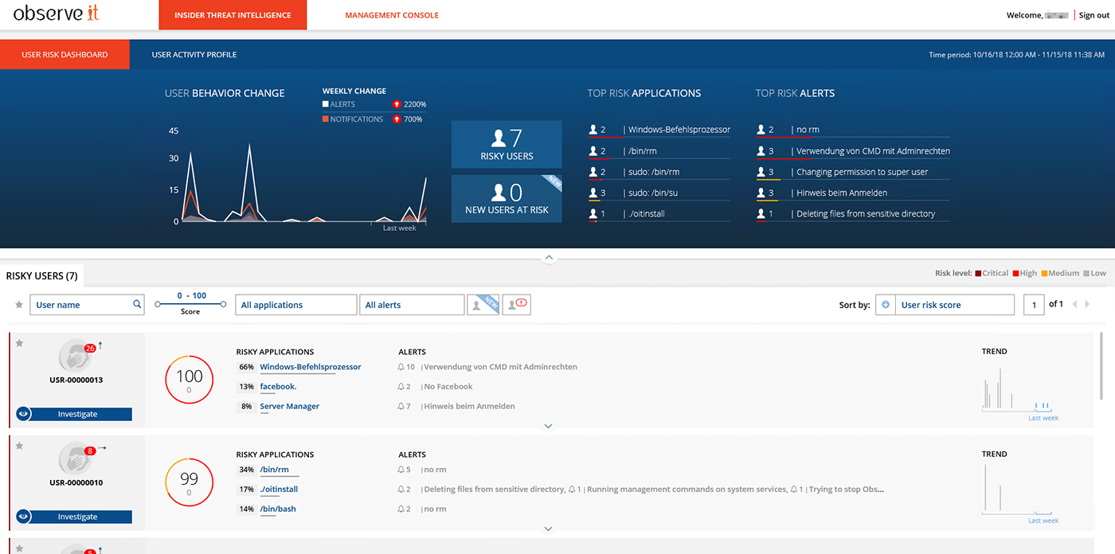Select top alert Verwendung von CMD mit Adminrechten
1115x554 pixels.
(x=873, y=151)
